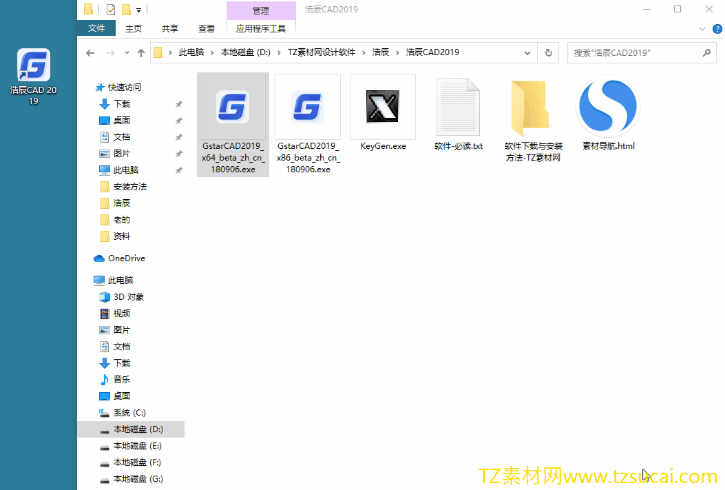
Task: Select 本地磁盘 (F:) in sidebar
Action: click(x=137, y=462)
